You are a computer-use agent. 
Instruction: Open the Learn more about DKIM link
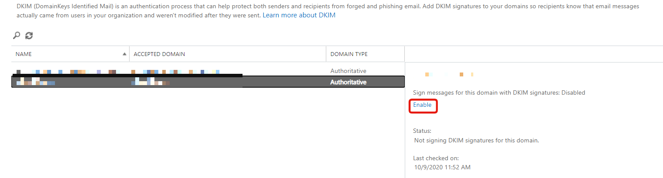299,15
